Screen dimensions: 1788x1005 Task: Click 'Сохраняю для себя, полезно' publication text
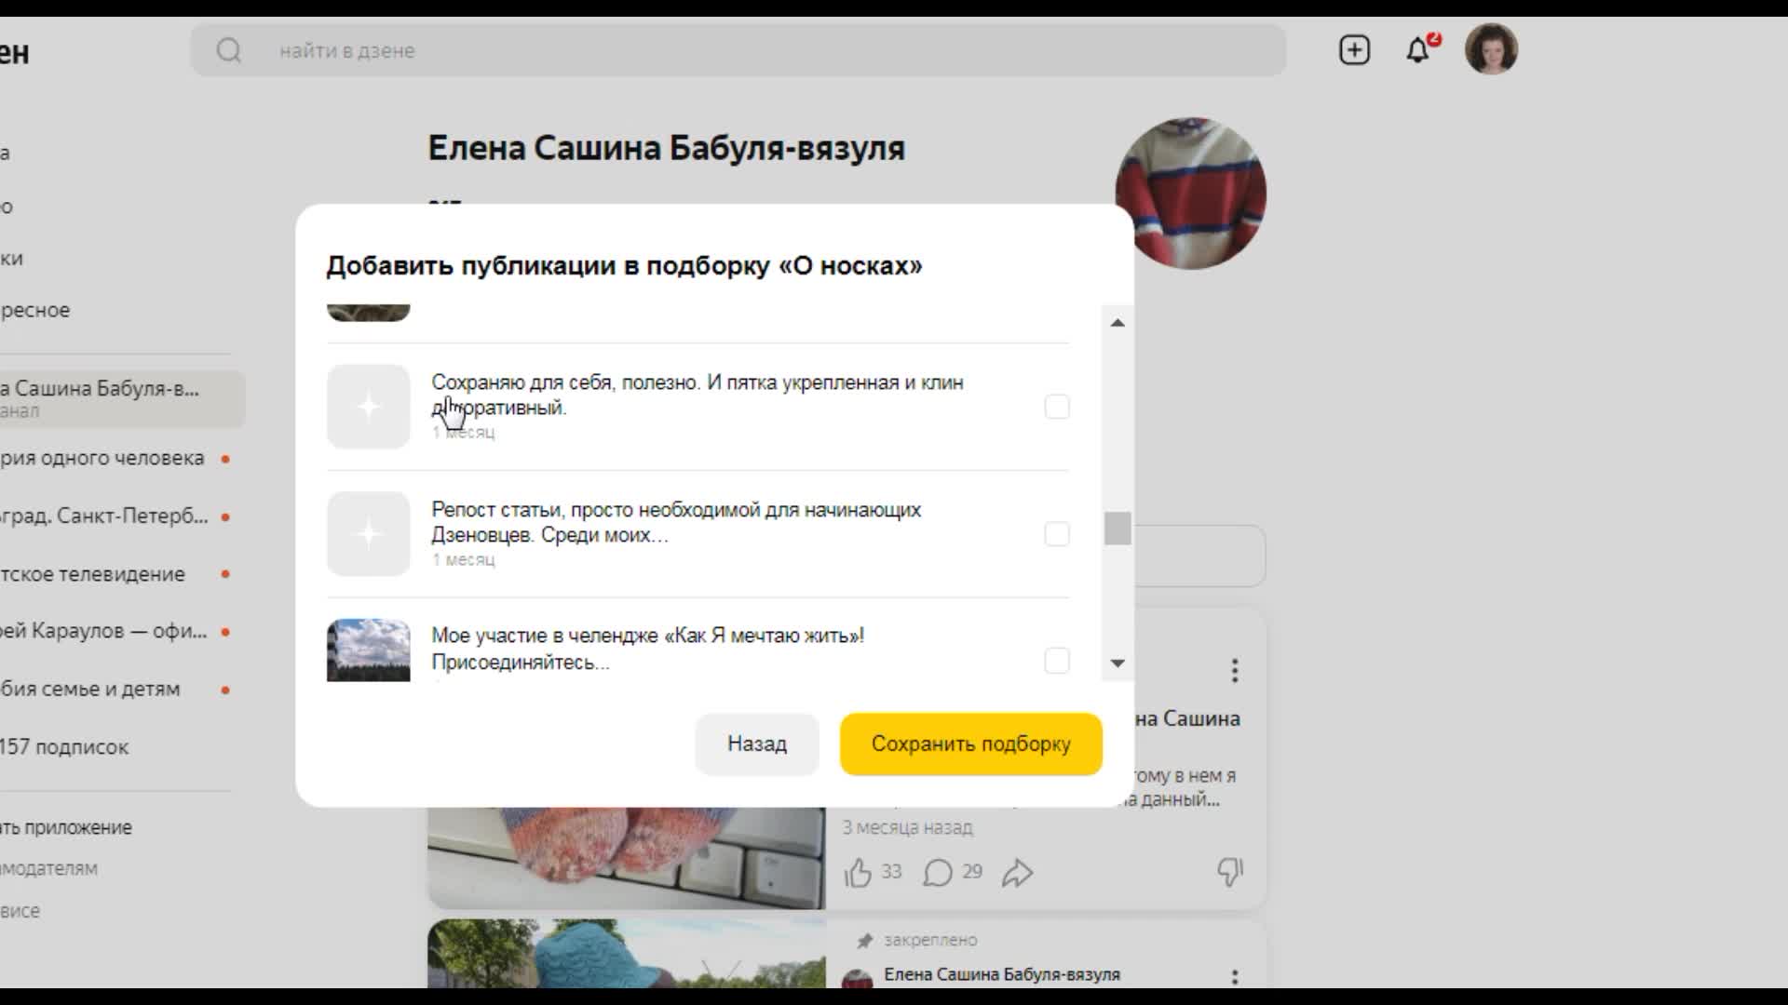[x=698, y=395]
